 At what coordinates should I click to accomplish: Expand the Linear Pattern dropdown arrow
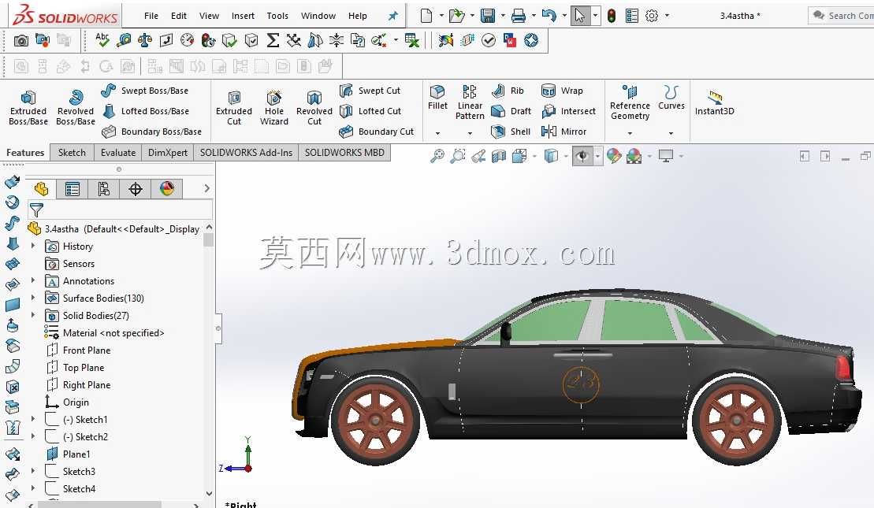pos(470,133)
